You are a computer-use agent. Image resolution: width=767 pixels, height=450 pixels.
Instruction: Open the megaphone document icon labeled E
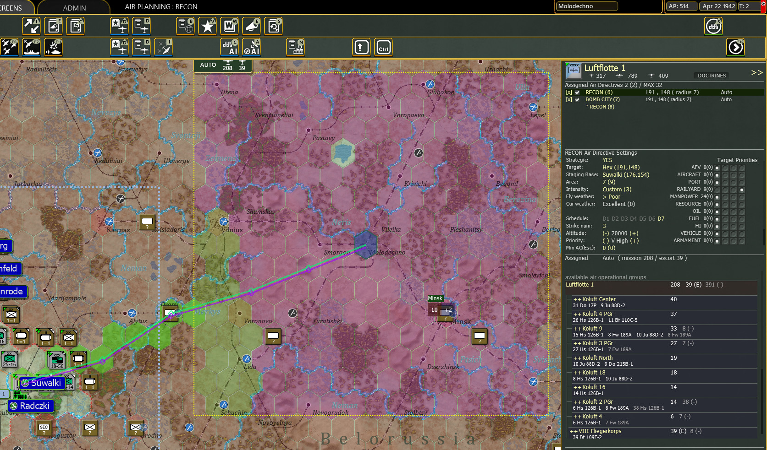53,26
